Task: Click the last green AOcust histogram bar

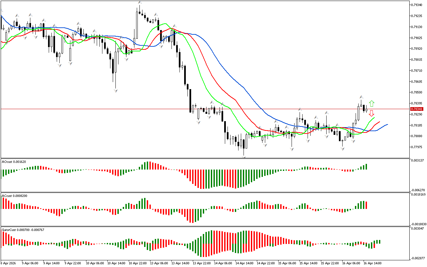Action: click(366, 167)
